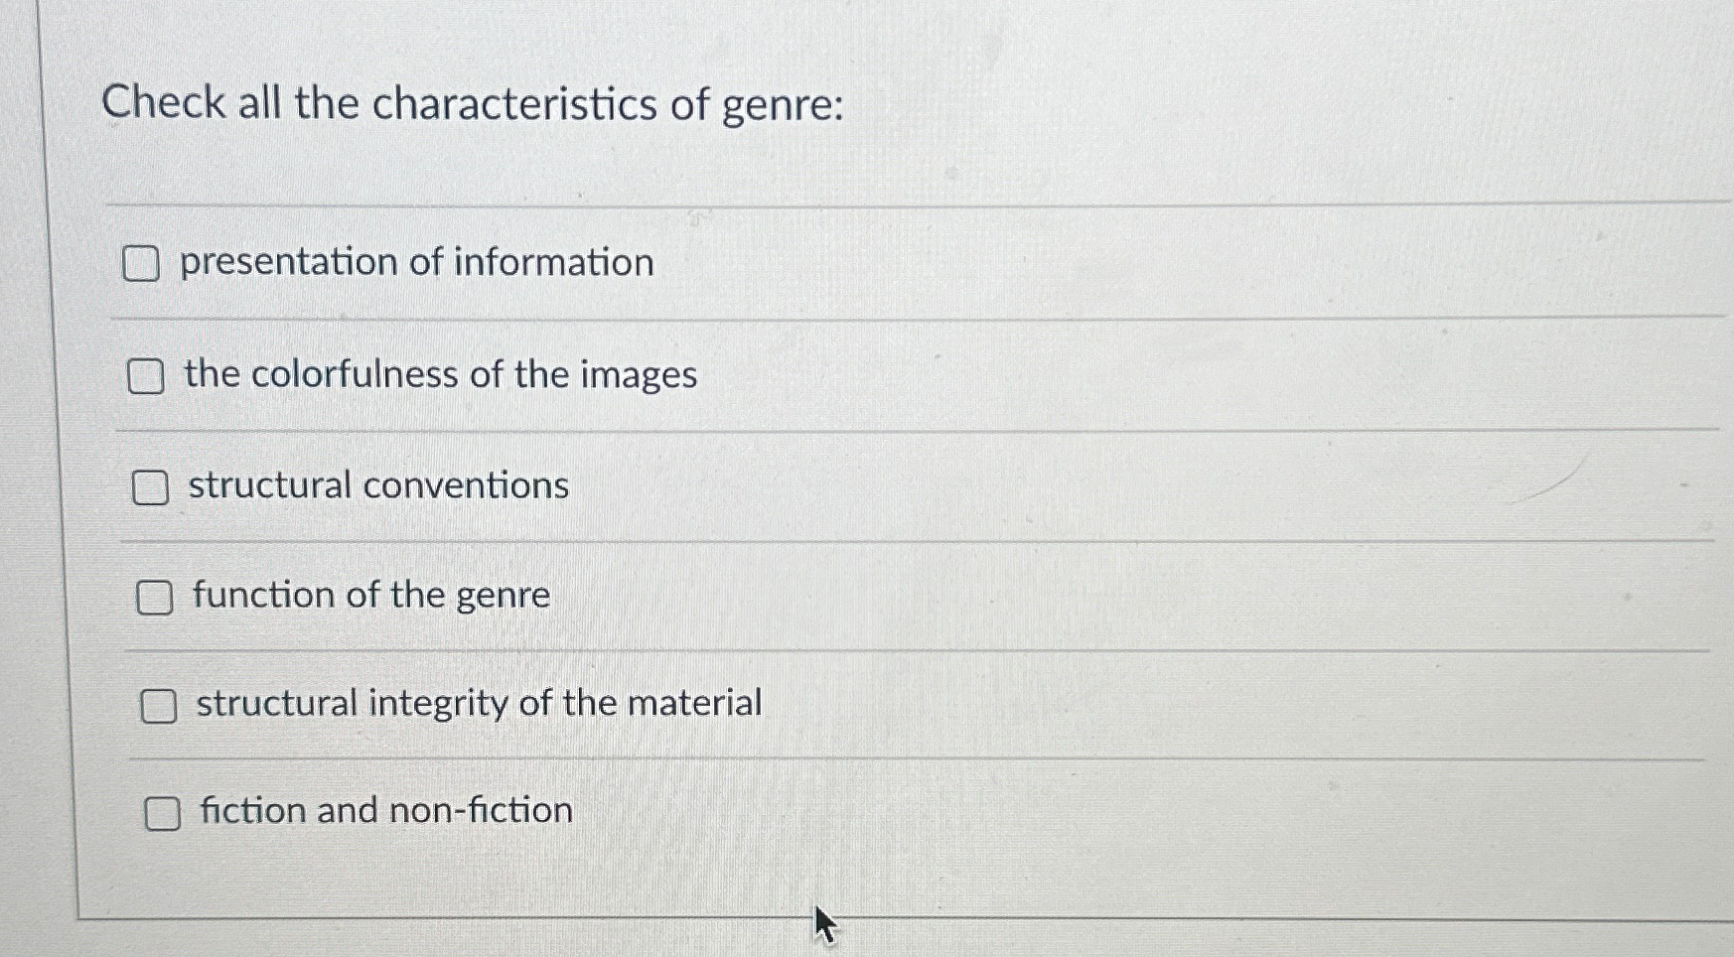The height and width of the screenshot is (957, 1734).
Task: Check the "structural integrity of the material" checkbox
Action: coord(158,705)
